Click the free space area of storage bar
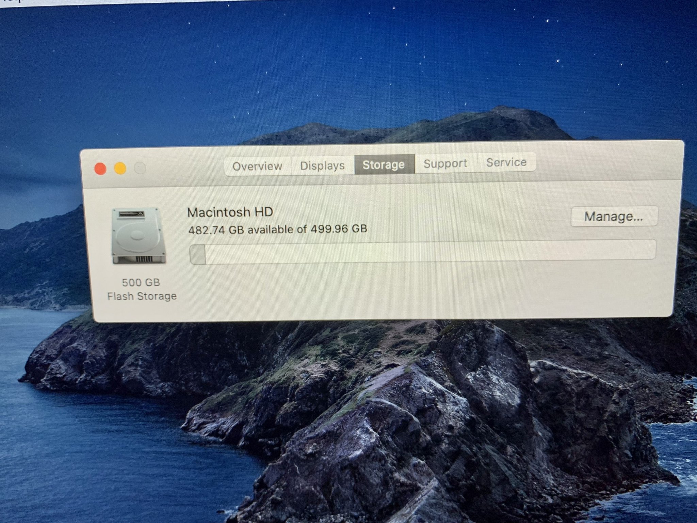 tap(425, 251)
